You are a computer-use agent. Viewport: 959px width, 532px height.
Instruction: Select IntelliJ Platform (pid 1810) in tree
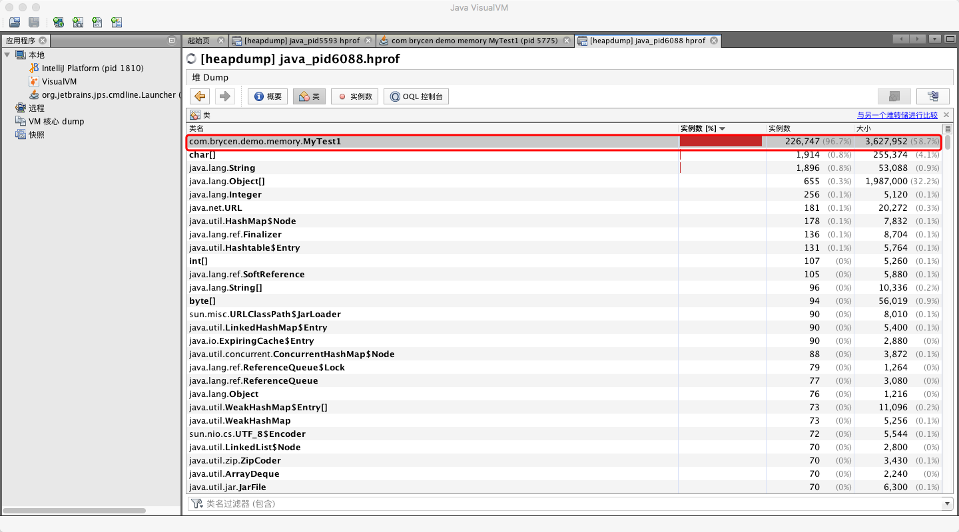[87, 68]
